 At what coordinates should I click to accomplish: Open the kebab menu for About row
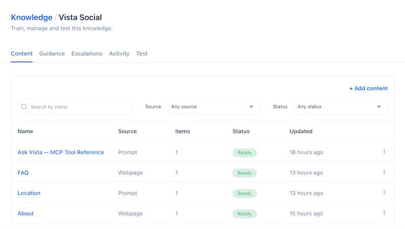(384, 213)
